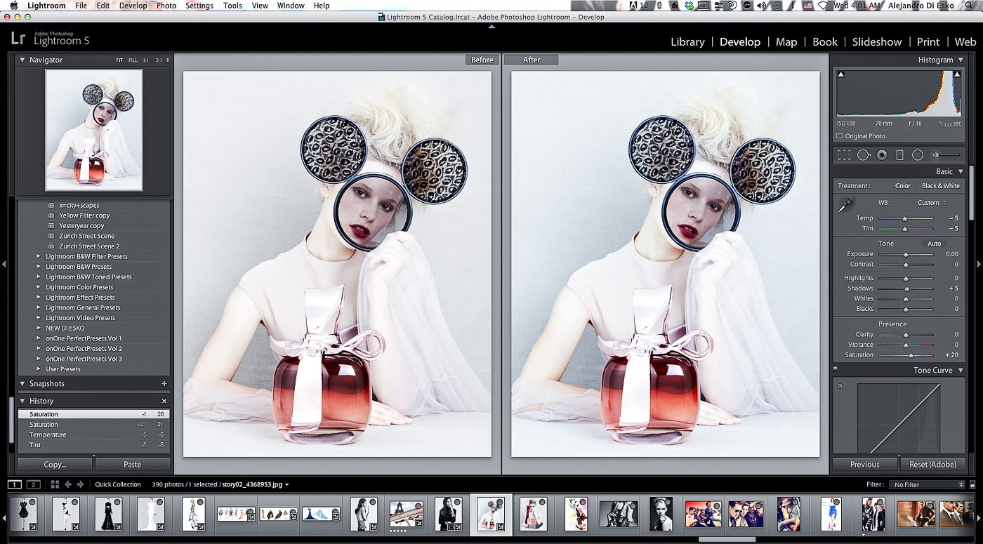Check the Original Photo checkbox
Image resolution: width=983 pixels, height=544 pixels.
click(840, 136)
